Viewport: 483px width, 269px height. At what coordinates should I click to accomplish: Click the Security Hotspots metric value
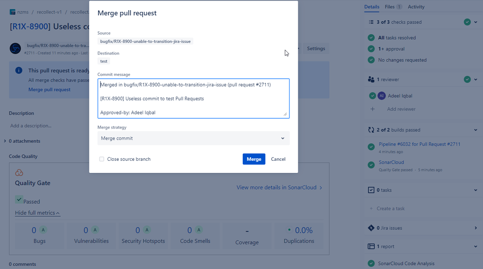pos(138,230)
